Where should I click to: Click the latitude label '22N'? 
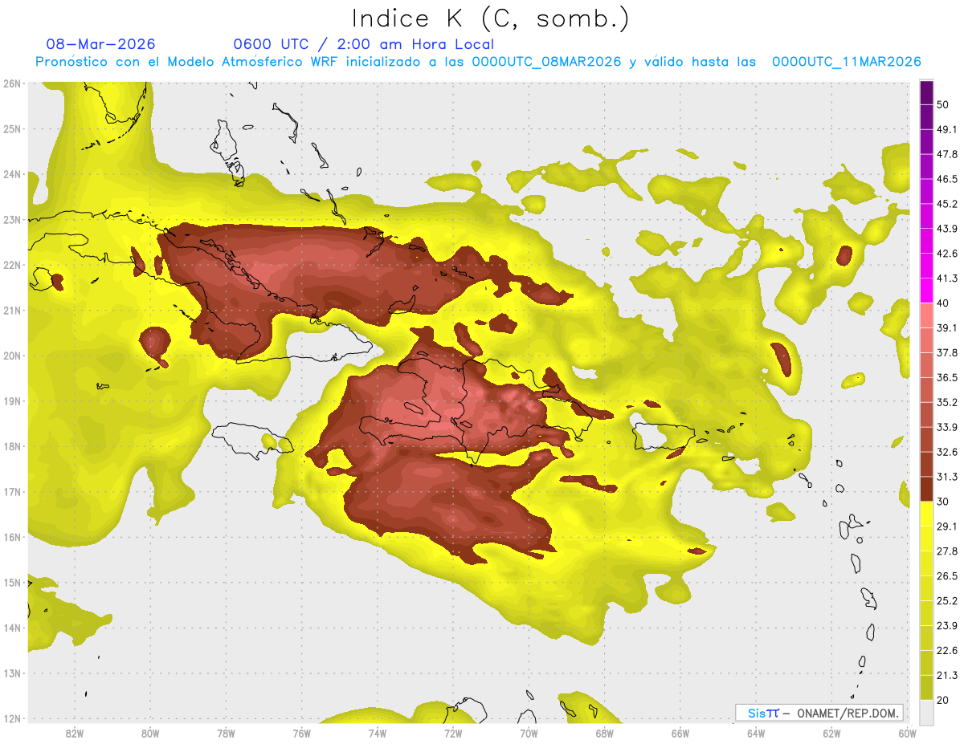tap(12, 265)
